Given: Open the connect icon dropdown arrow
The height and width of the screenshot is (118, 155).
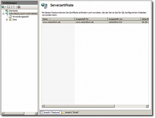Looking at the screenshot, I should 5,7.
